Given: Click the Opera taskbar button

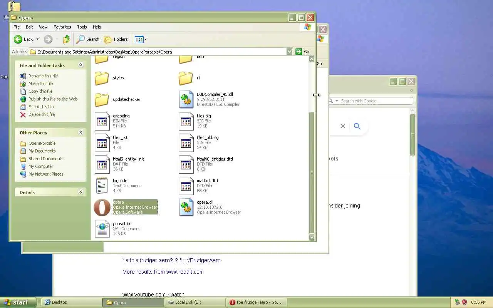Looking at the screenshot, I should [x=133, y=302].
